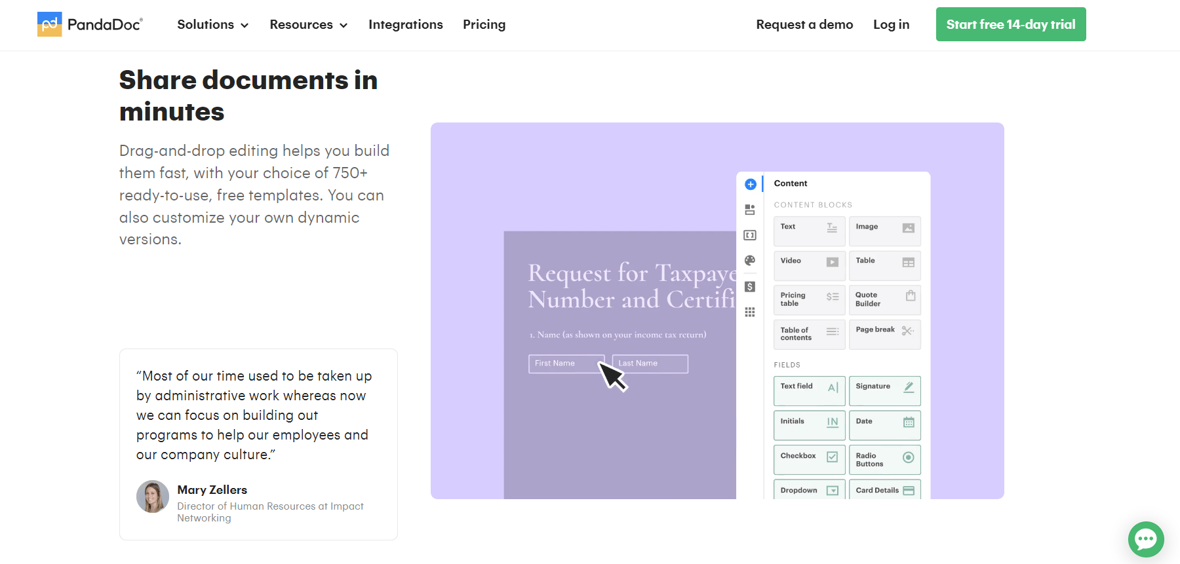Image resolution: width=1180 pixels, height=564 pixels.
Task: Select the palette design icon in sidebar
Action: (x=750, y=261)
